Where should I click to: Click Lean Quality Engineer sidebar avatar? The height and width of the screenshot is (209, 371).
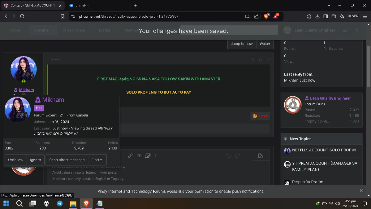(x=293, y=105)
